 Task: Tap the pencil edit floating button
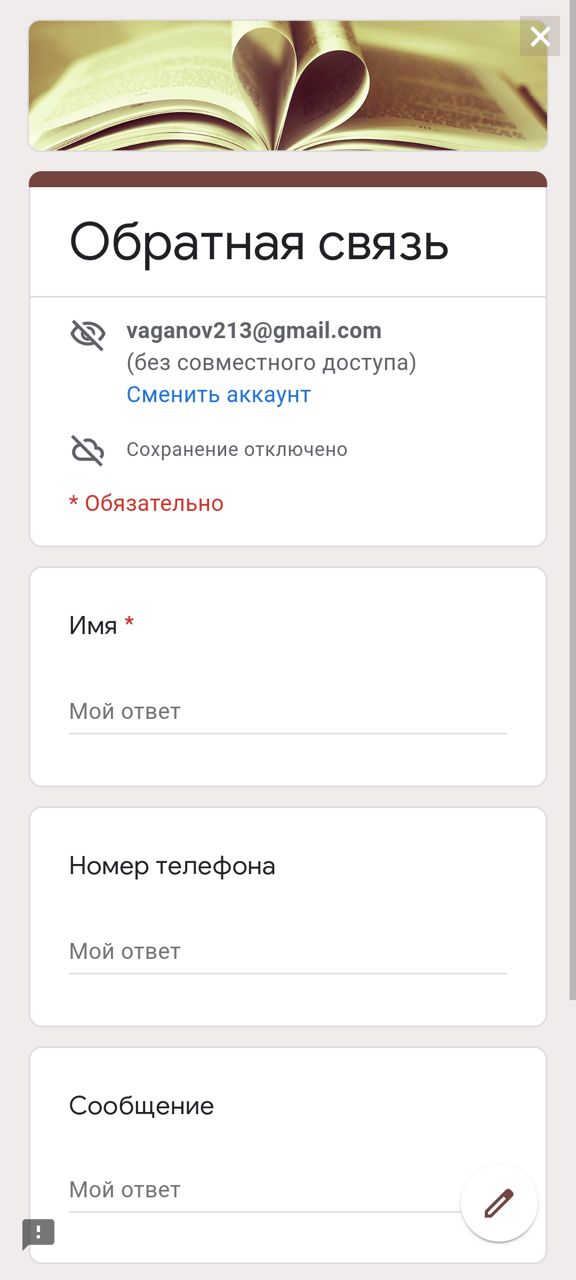[x=499, y=1203]
